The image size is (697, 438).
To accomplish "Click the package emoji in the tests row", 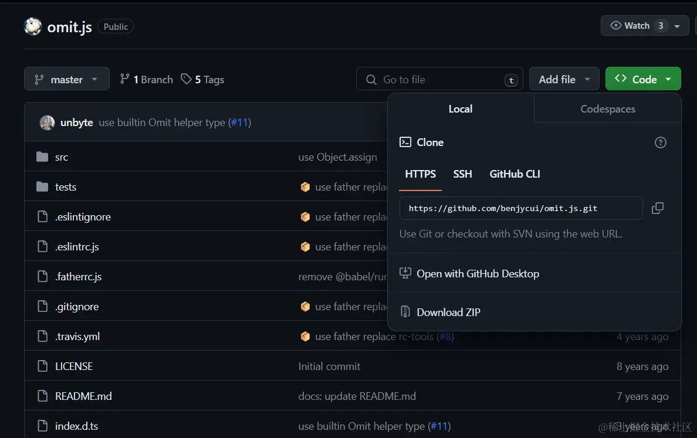I will click(x=305, y=187).
